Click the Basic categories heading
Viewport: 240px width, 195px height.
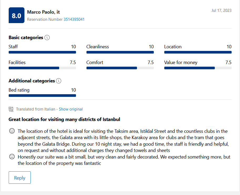pos(26,38)
